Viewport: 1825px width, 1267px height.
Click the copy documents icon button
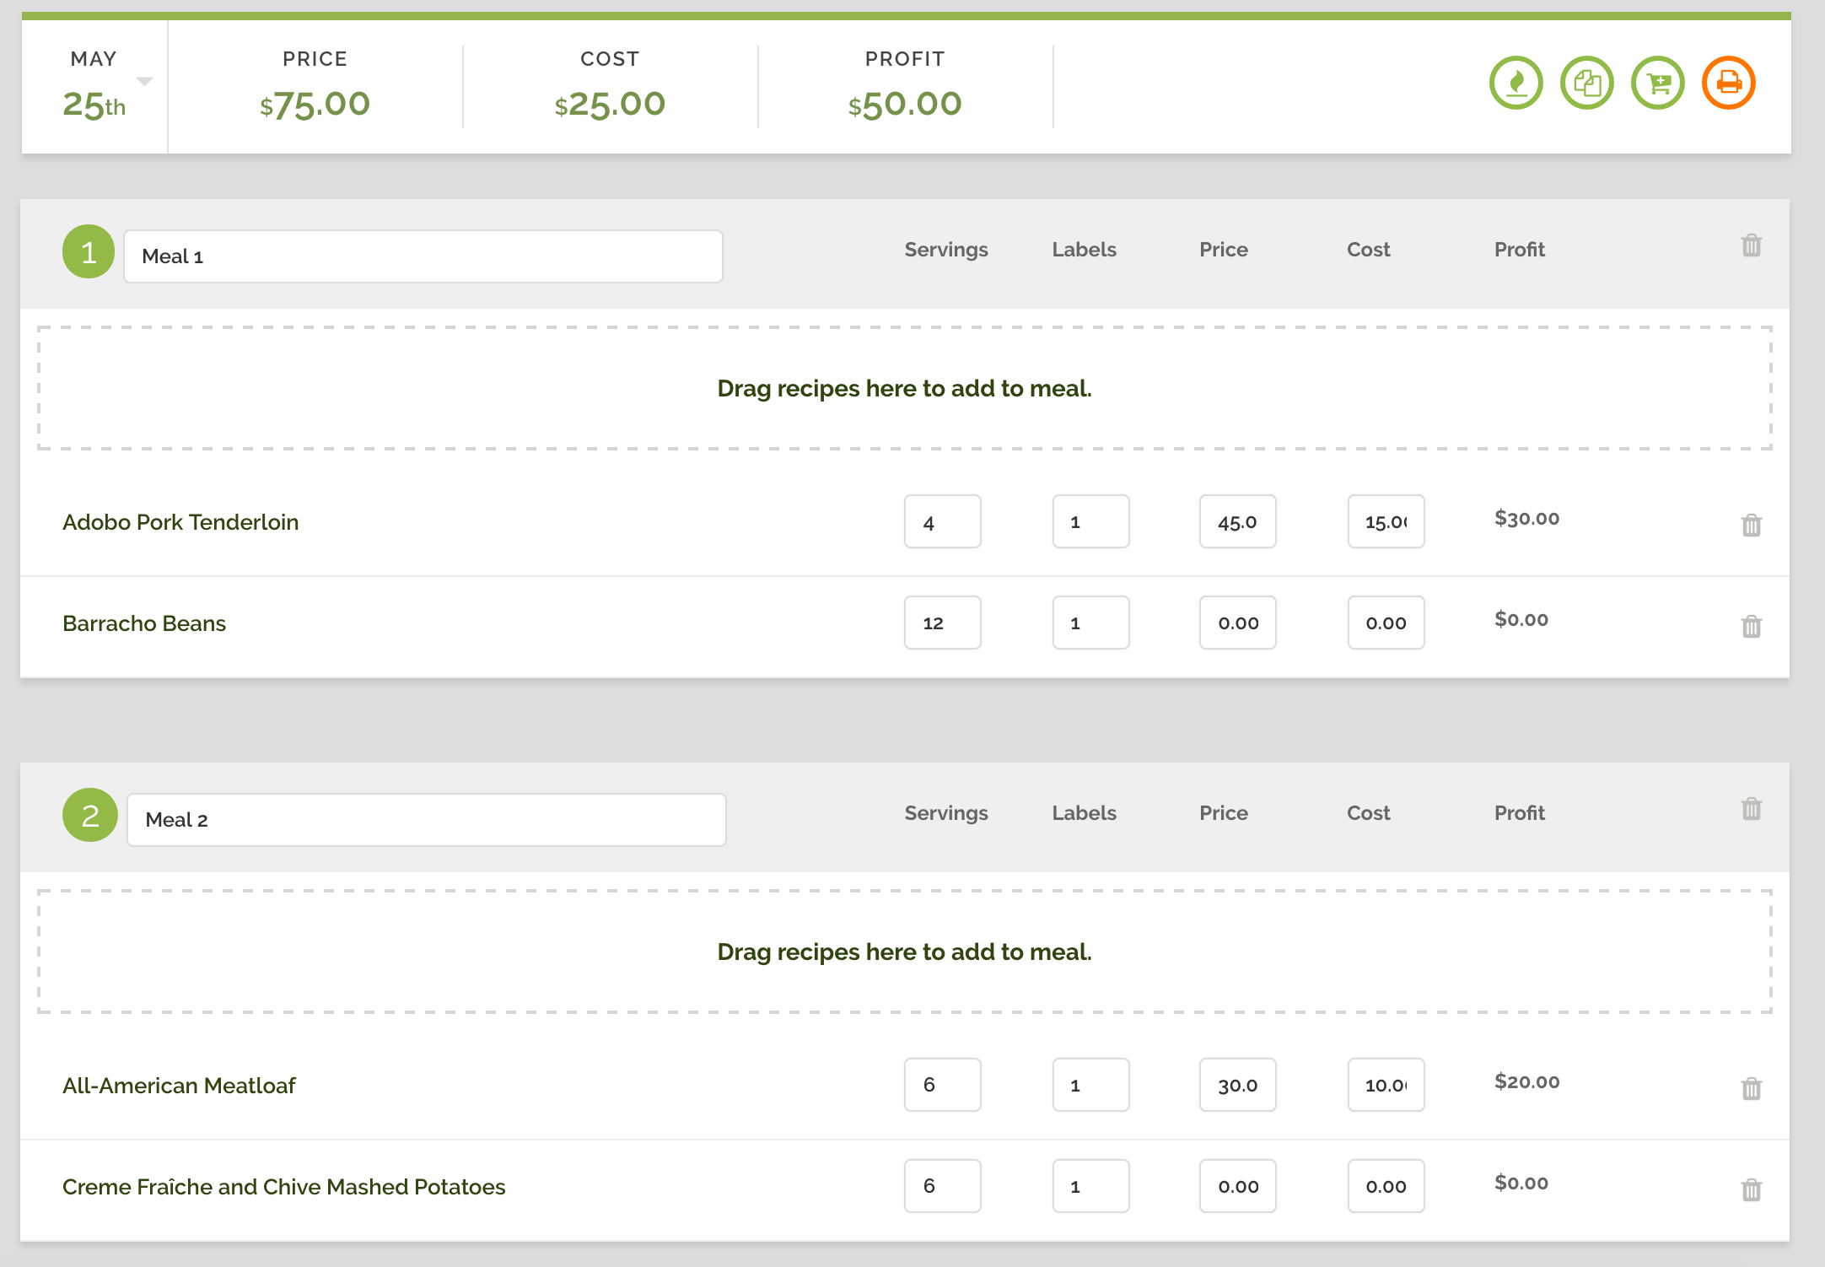[1586, 84]
